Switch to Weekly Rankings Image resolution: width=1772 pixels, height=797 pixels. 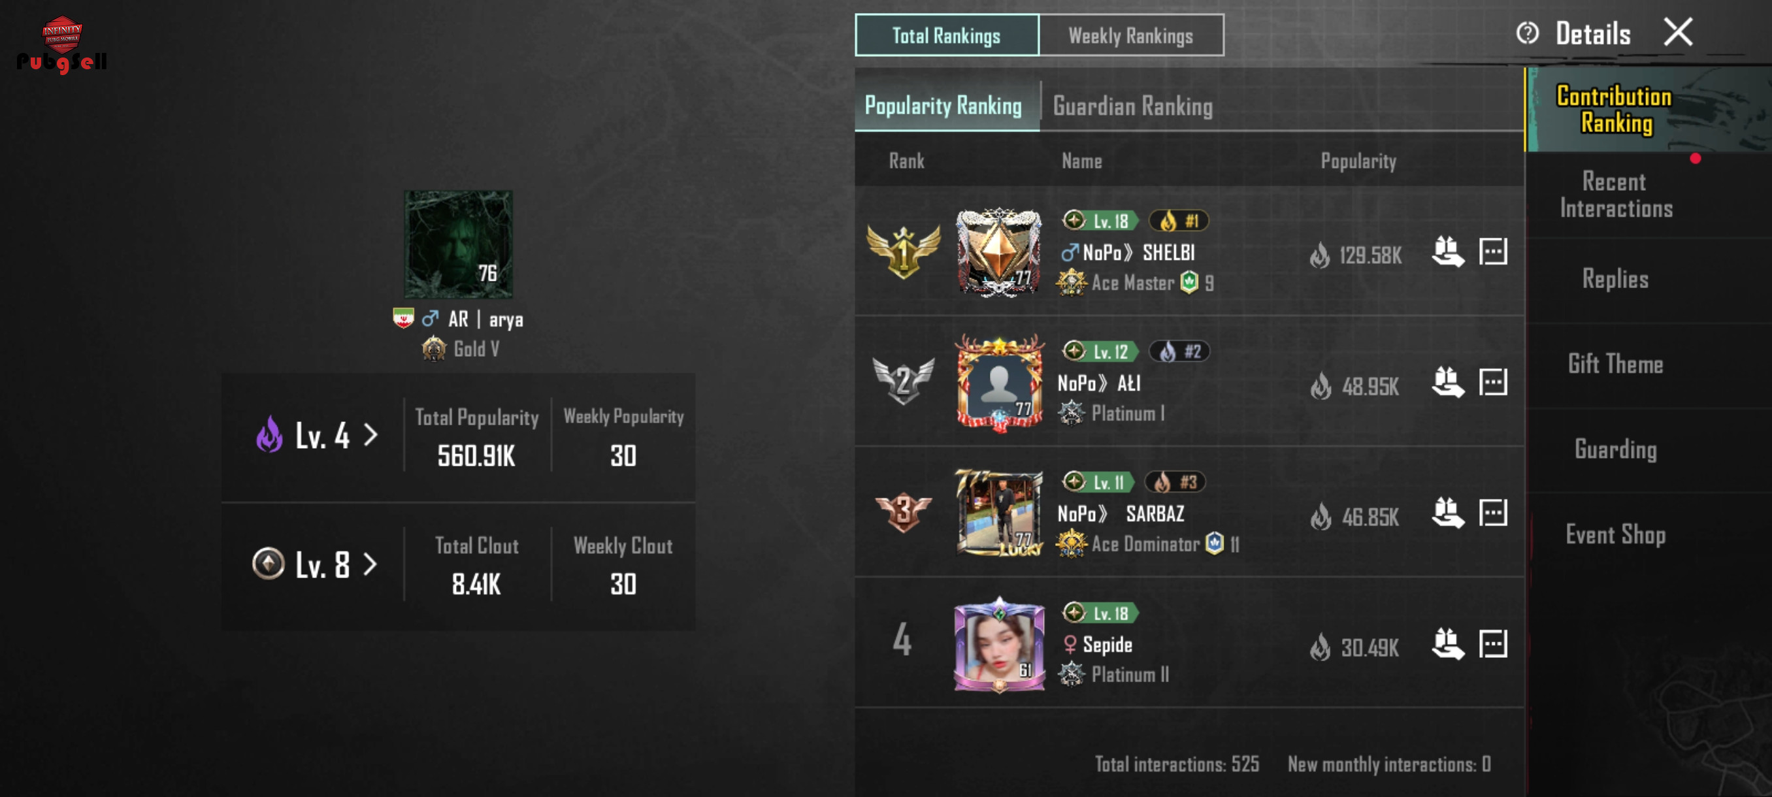pos(1131,35)
